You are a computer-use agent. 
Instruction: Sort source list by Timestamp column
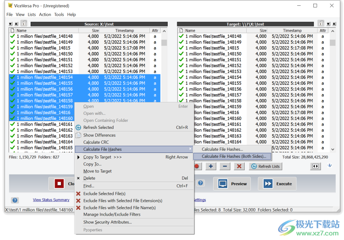(x=125, y=31)
